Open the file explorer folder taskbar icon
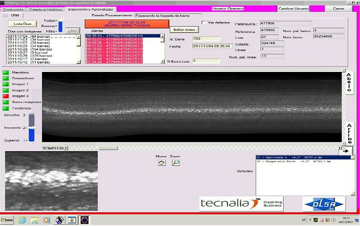The width and height of the screenshot is (360, 226). (34, 220)
